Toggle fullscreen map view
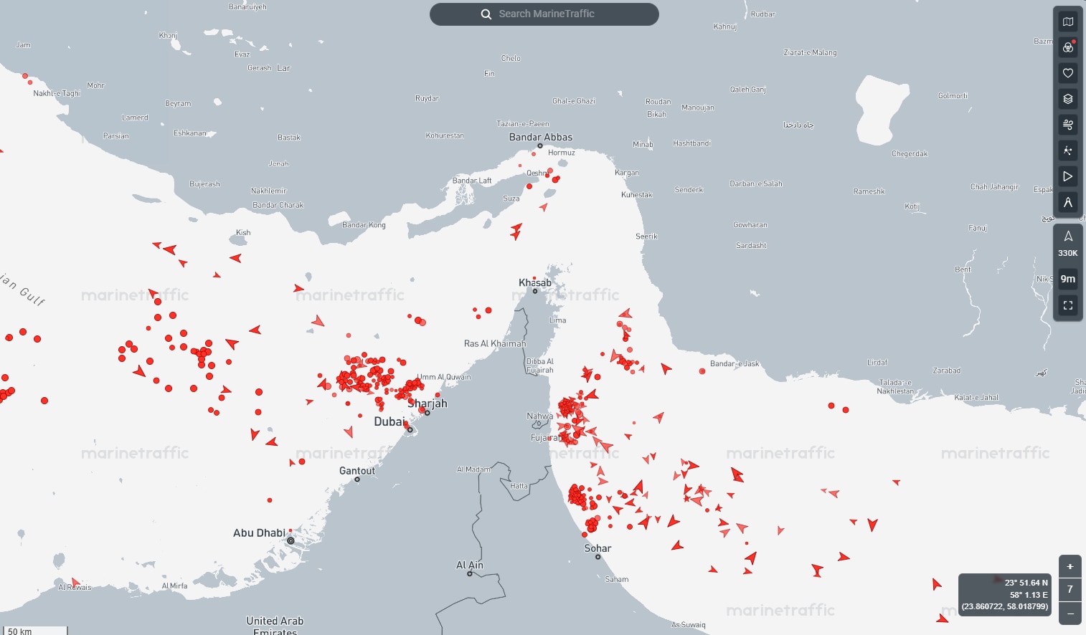 tap(1067, 305)
